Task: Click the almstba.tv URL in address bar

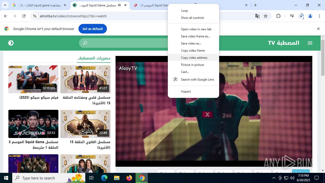Action: click(73, 16)
